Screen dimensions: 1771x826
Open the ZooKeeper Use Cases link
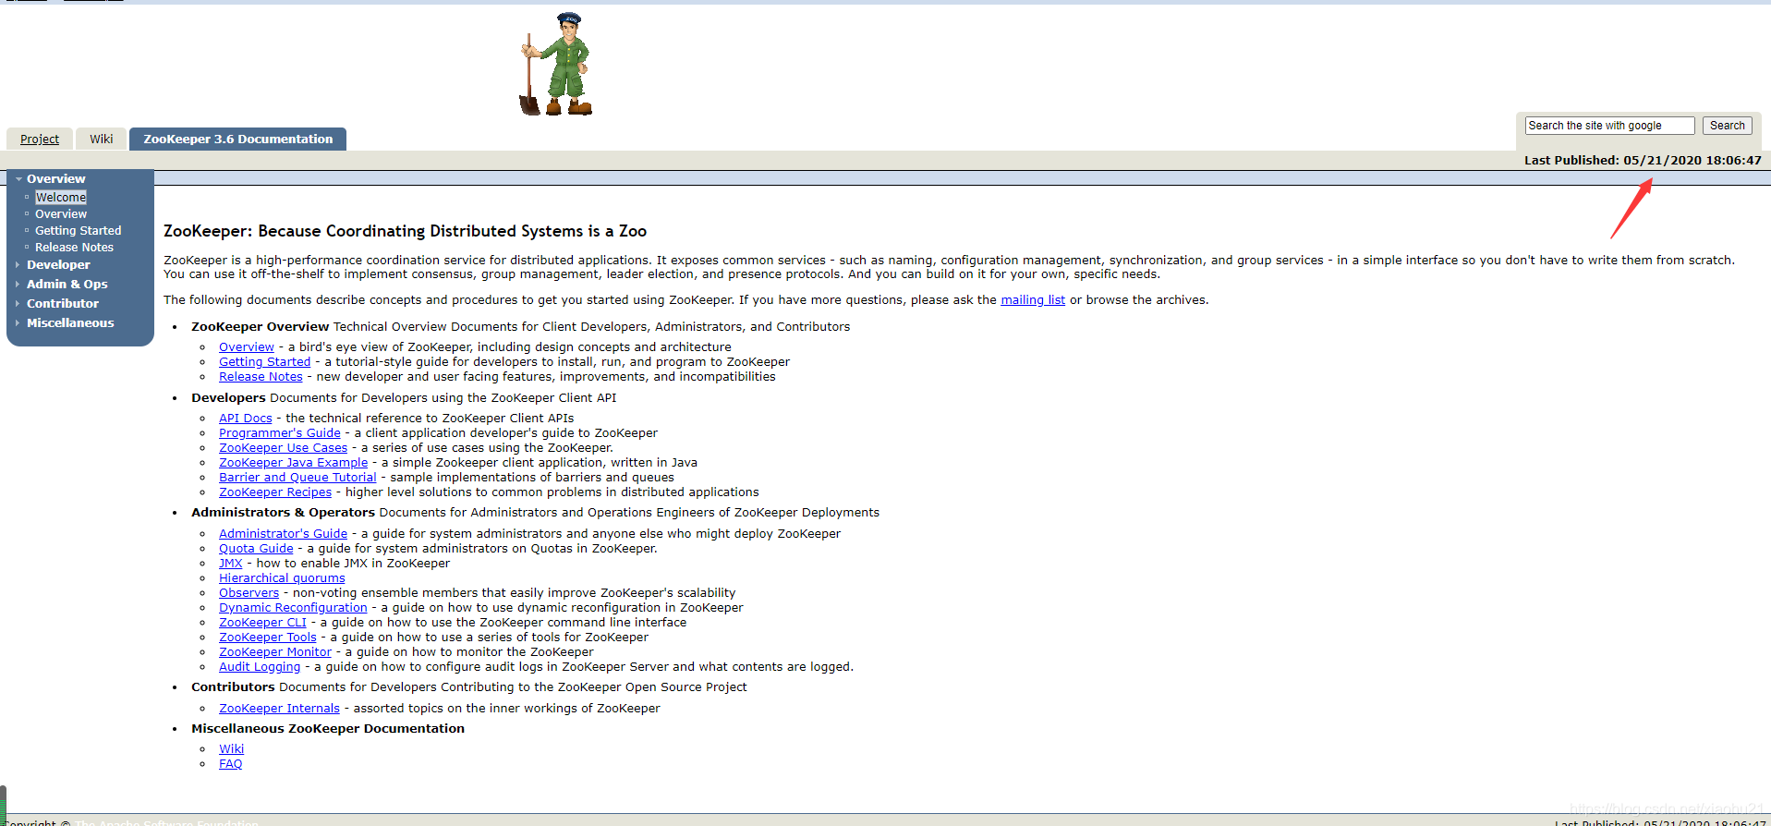[283, 448]
